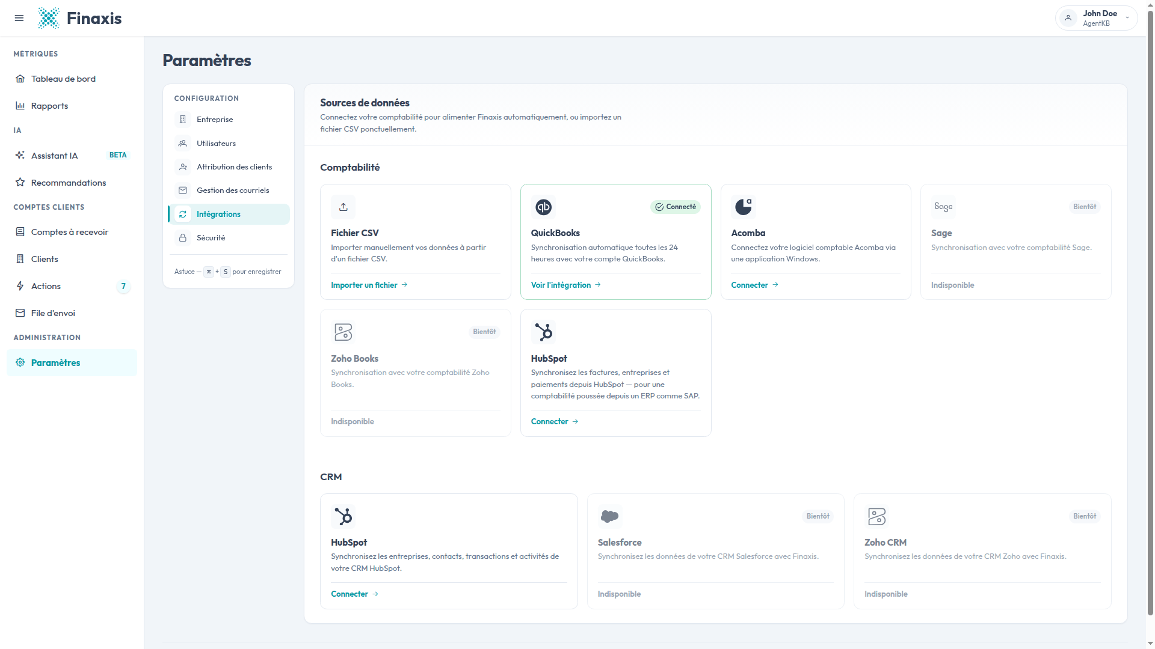The width and height of the screenshot is (1155, 649).
Task: Click the Paramètres gear icon
Action: coord(20,362)
